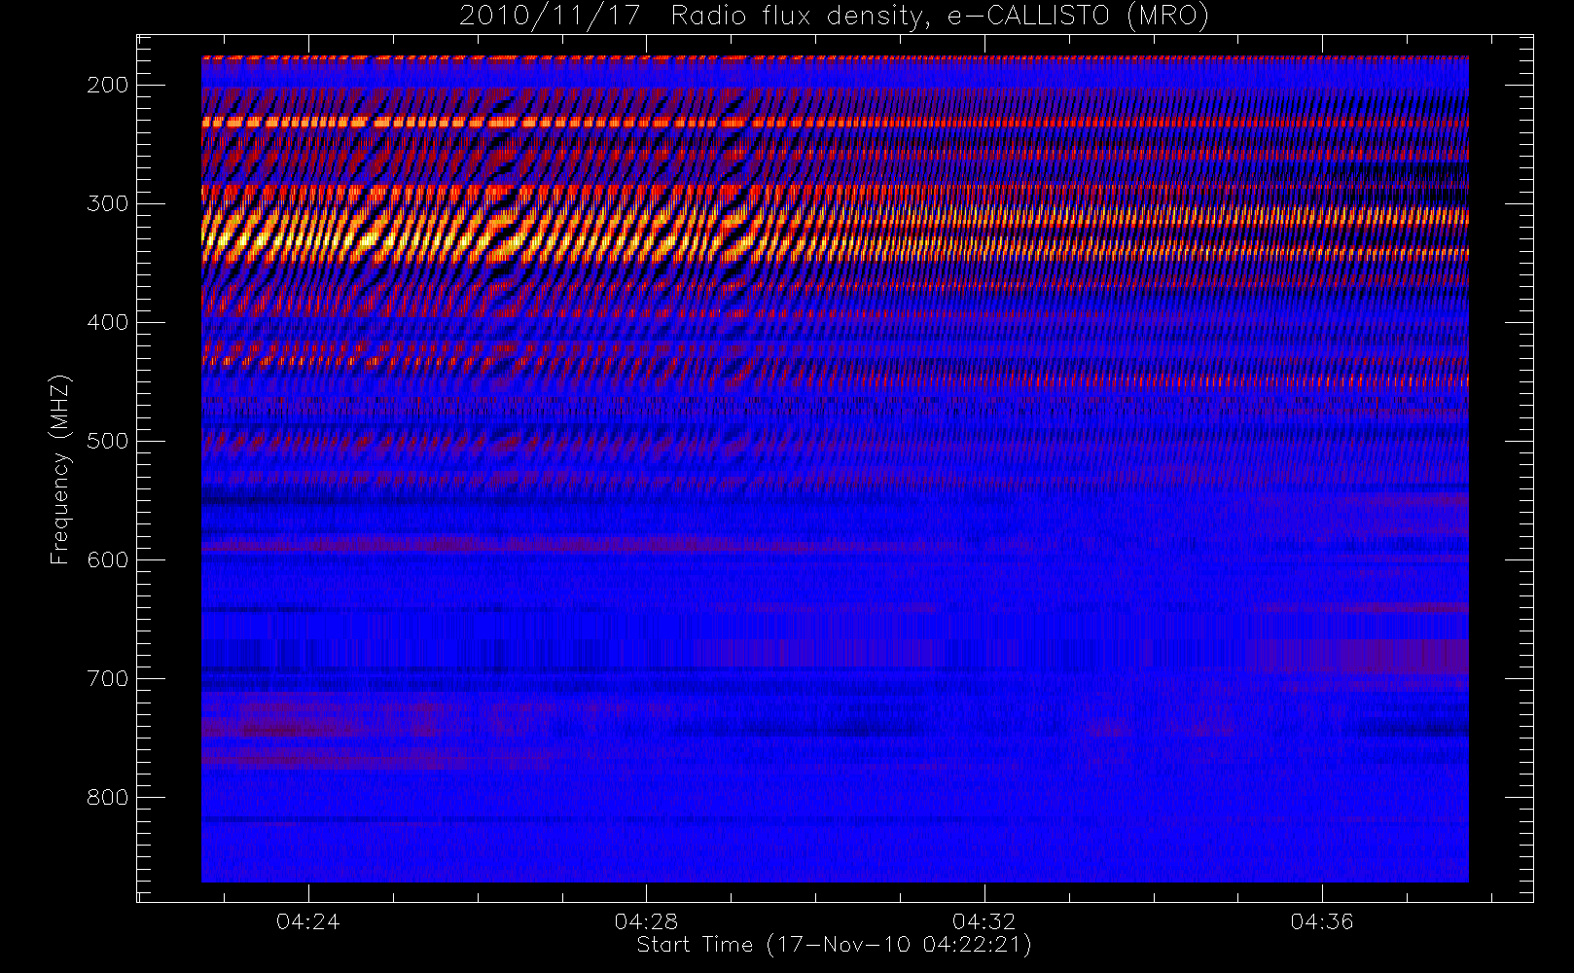Screen dimensions: 1574x973
Task: Click the 04:28 time tick label
Action: point(646,921)
